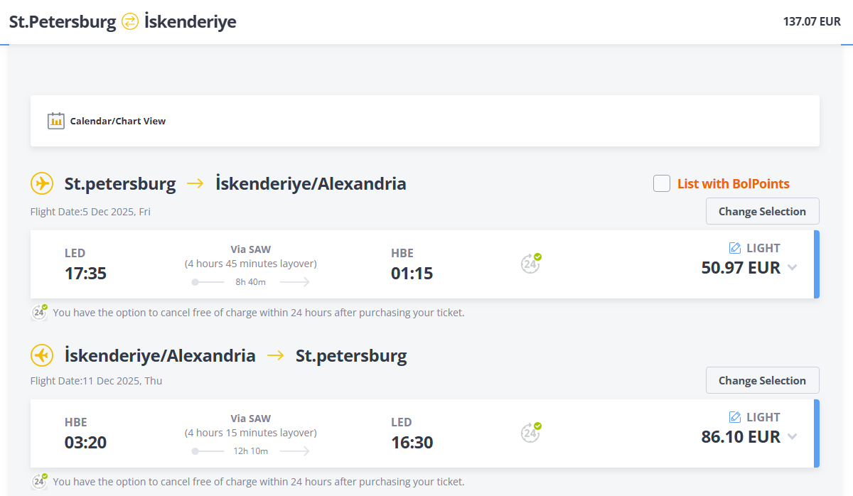Viewport: 853px width, 496px height.
Task: Click the small 24-hour icon under the return flight card
Action: click(x=40, y=481)
